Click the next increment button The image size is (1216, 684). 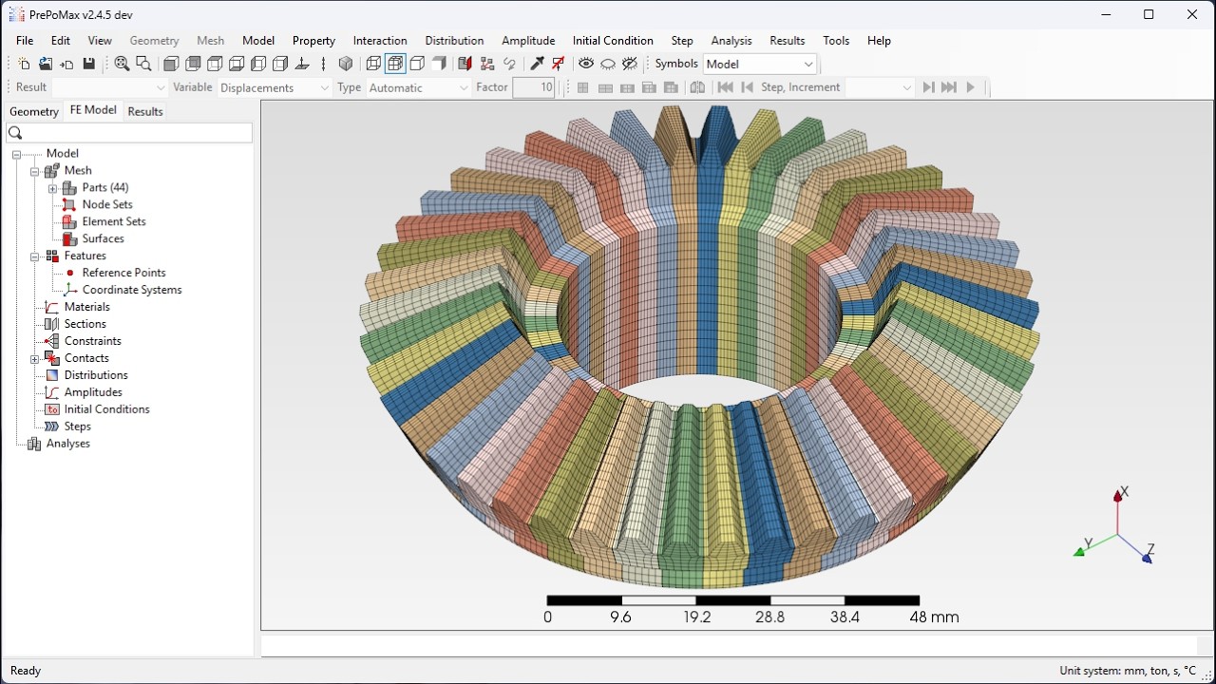click(x=928, y=87)
